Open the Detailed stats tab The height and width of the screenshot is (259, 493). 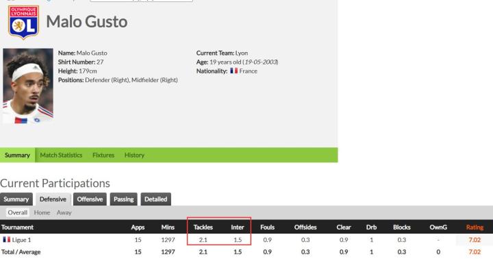point(155,199)
